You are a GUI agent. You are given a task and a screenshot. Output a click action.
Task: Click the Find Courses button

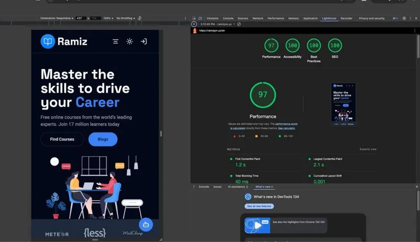coord(62,139)
